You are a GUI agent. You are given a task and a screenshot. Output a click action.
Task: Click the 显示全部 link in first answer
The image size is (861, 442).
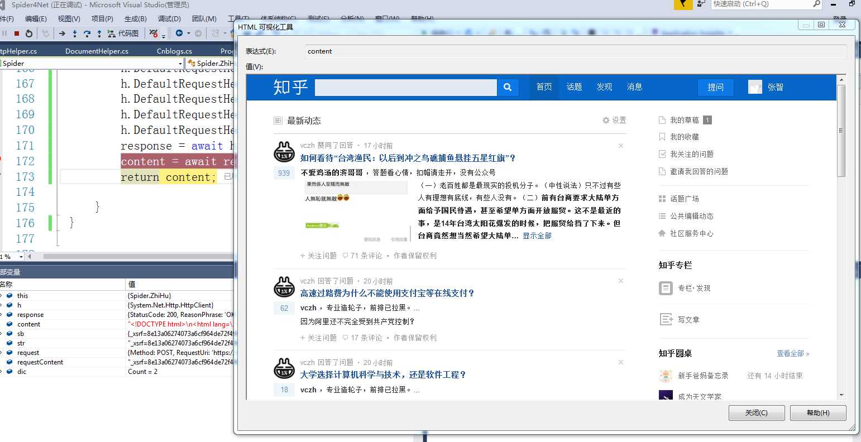click(537, 236)
